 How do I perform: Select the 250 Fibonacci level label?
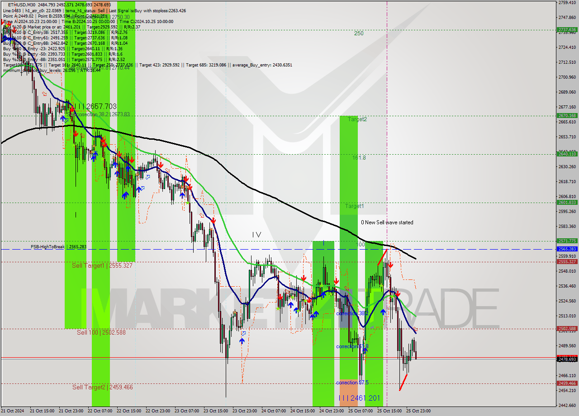tap(359, 33)
